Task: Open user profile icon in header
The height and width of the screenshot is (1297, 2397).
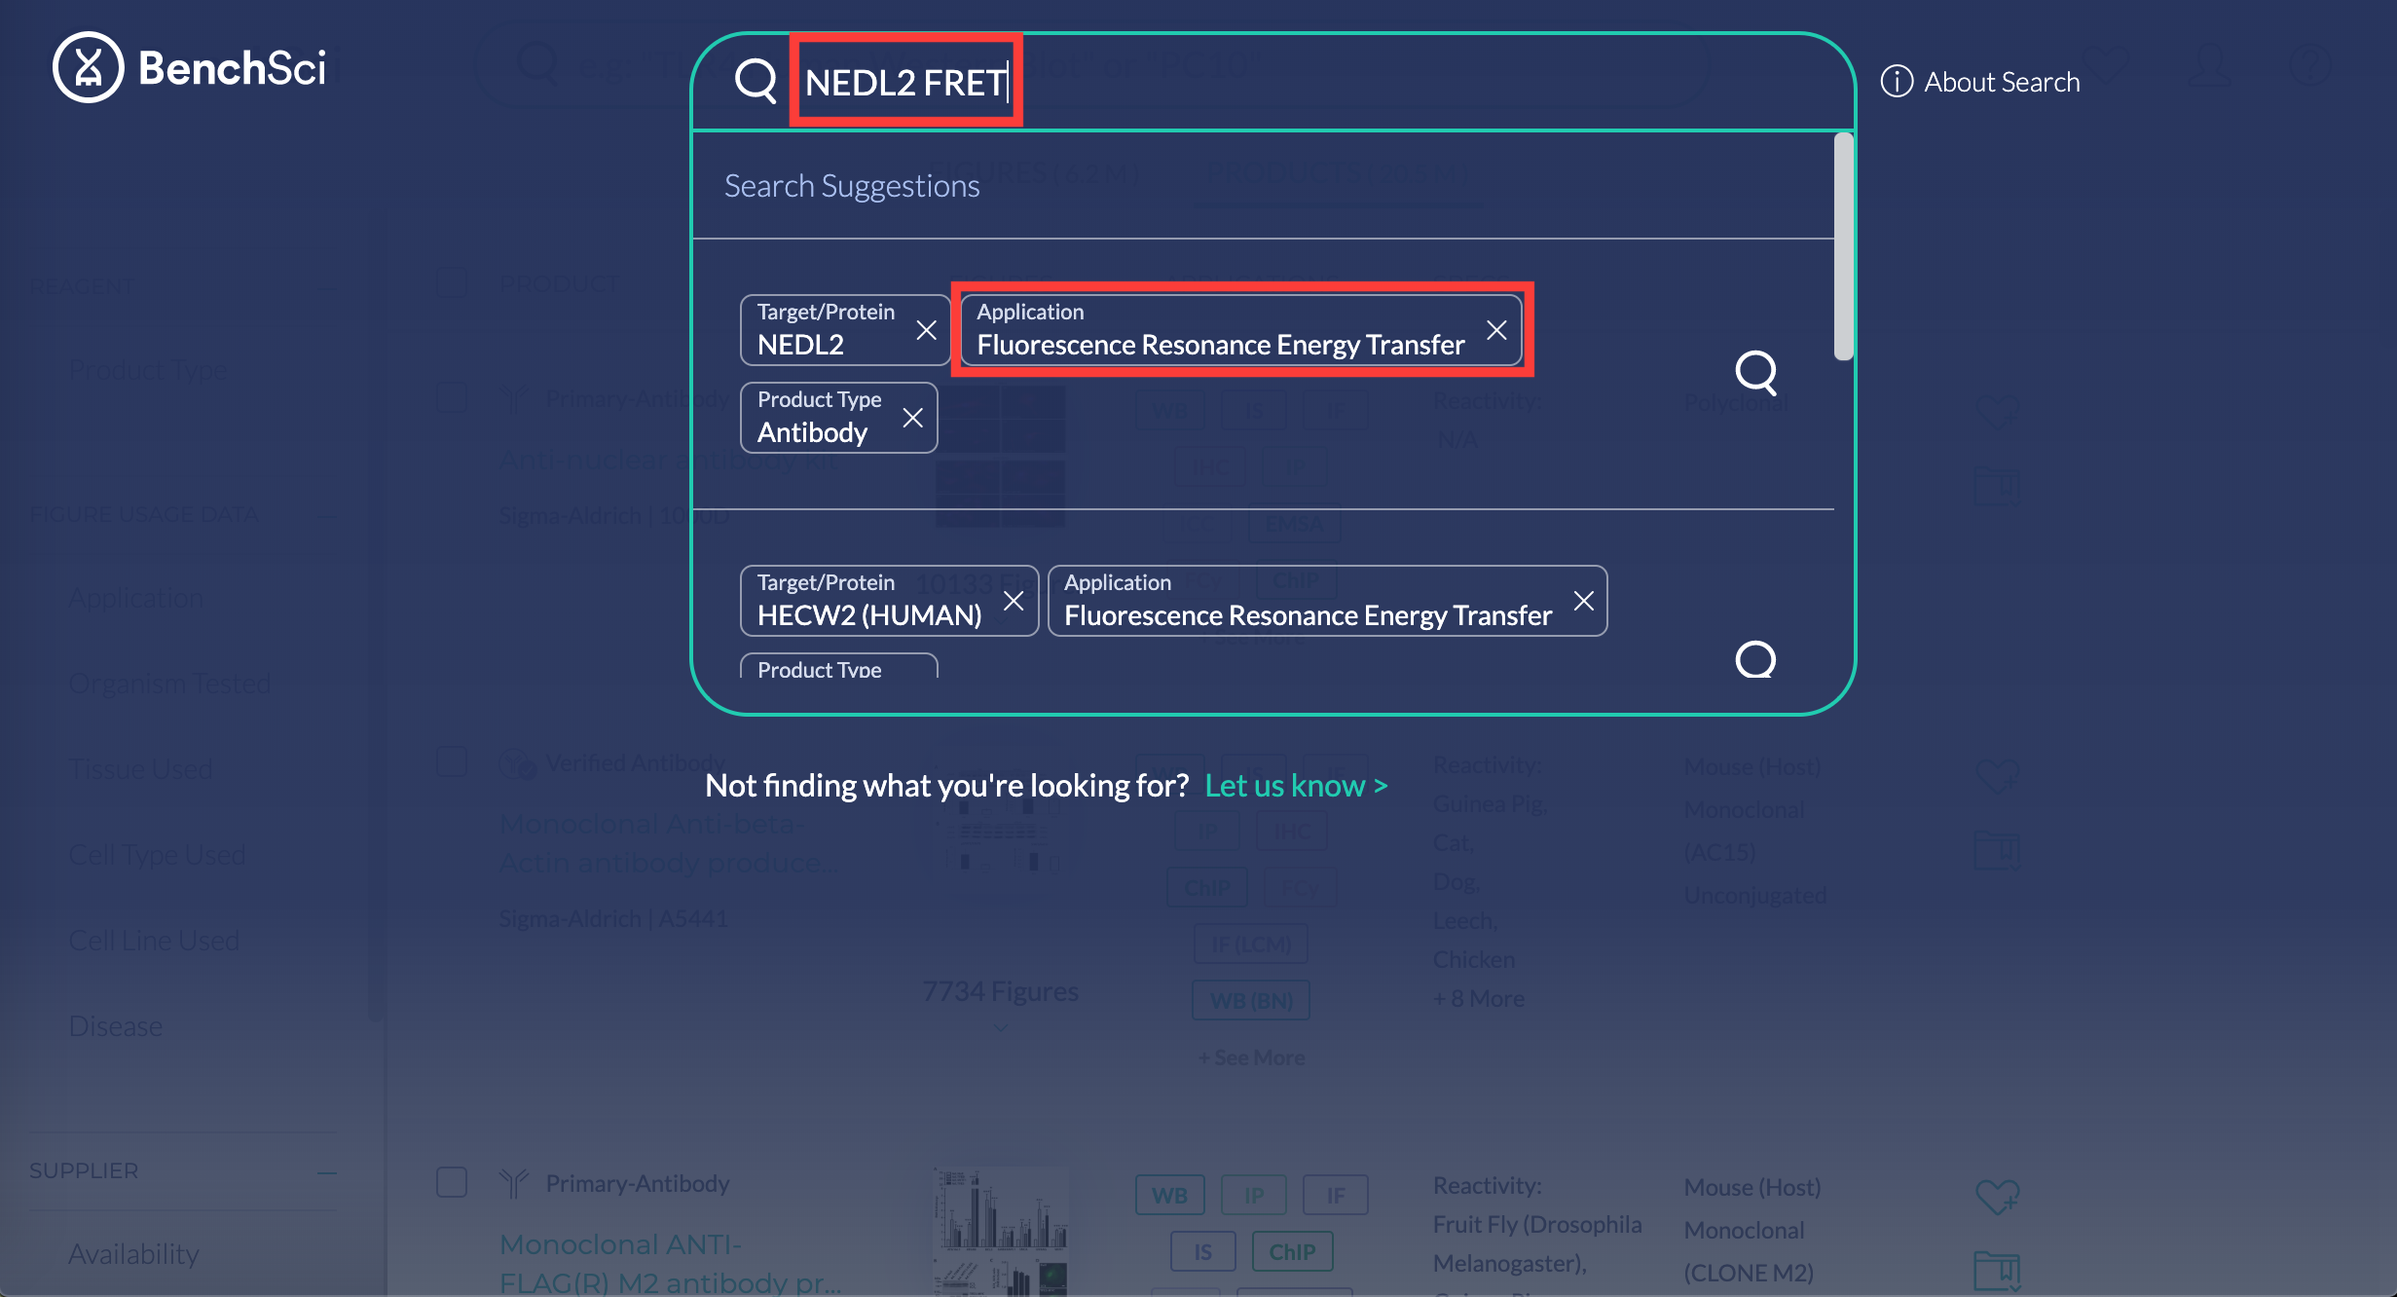Action: [2210, 65]
